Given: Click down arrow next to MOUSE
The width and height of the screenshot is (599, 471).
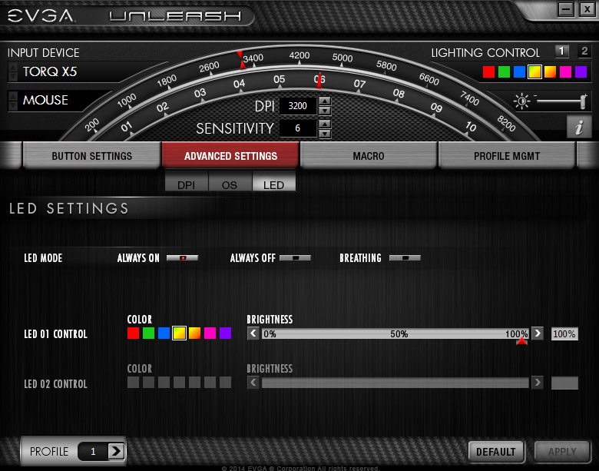Looking at the screenshot, I should [12, 105].
